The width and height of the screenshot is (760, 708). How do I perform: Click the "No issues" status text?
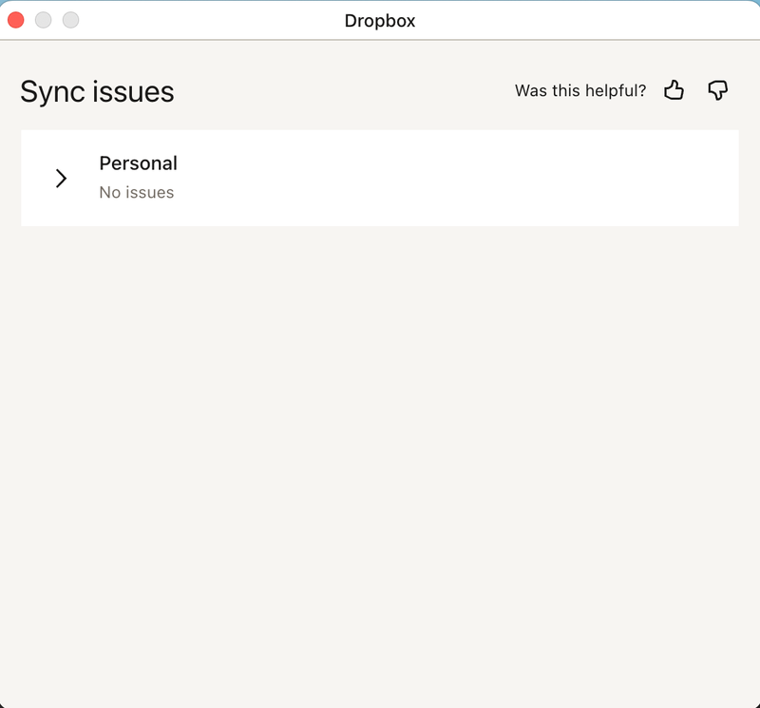136,192
